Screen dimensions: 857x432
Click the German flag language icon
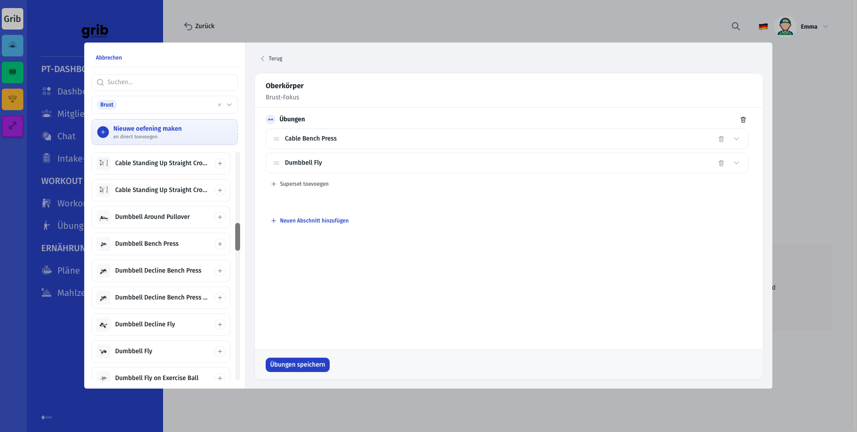[763, 26]
